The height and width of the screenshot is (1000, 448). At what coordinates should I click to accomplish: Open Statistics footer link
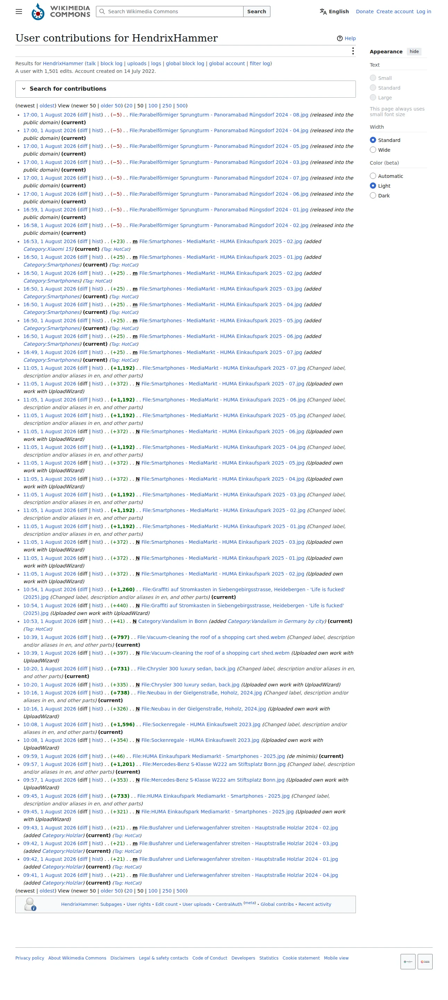(x=269, y=958)
